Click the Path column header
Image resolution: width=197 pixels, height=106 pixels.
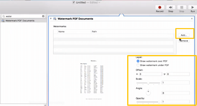(132, 32)
